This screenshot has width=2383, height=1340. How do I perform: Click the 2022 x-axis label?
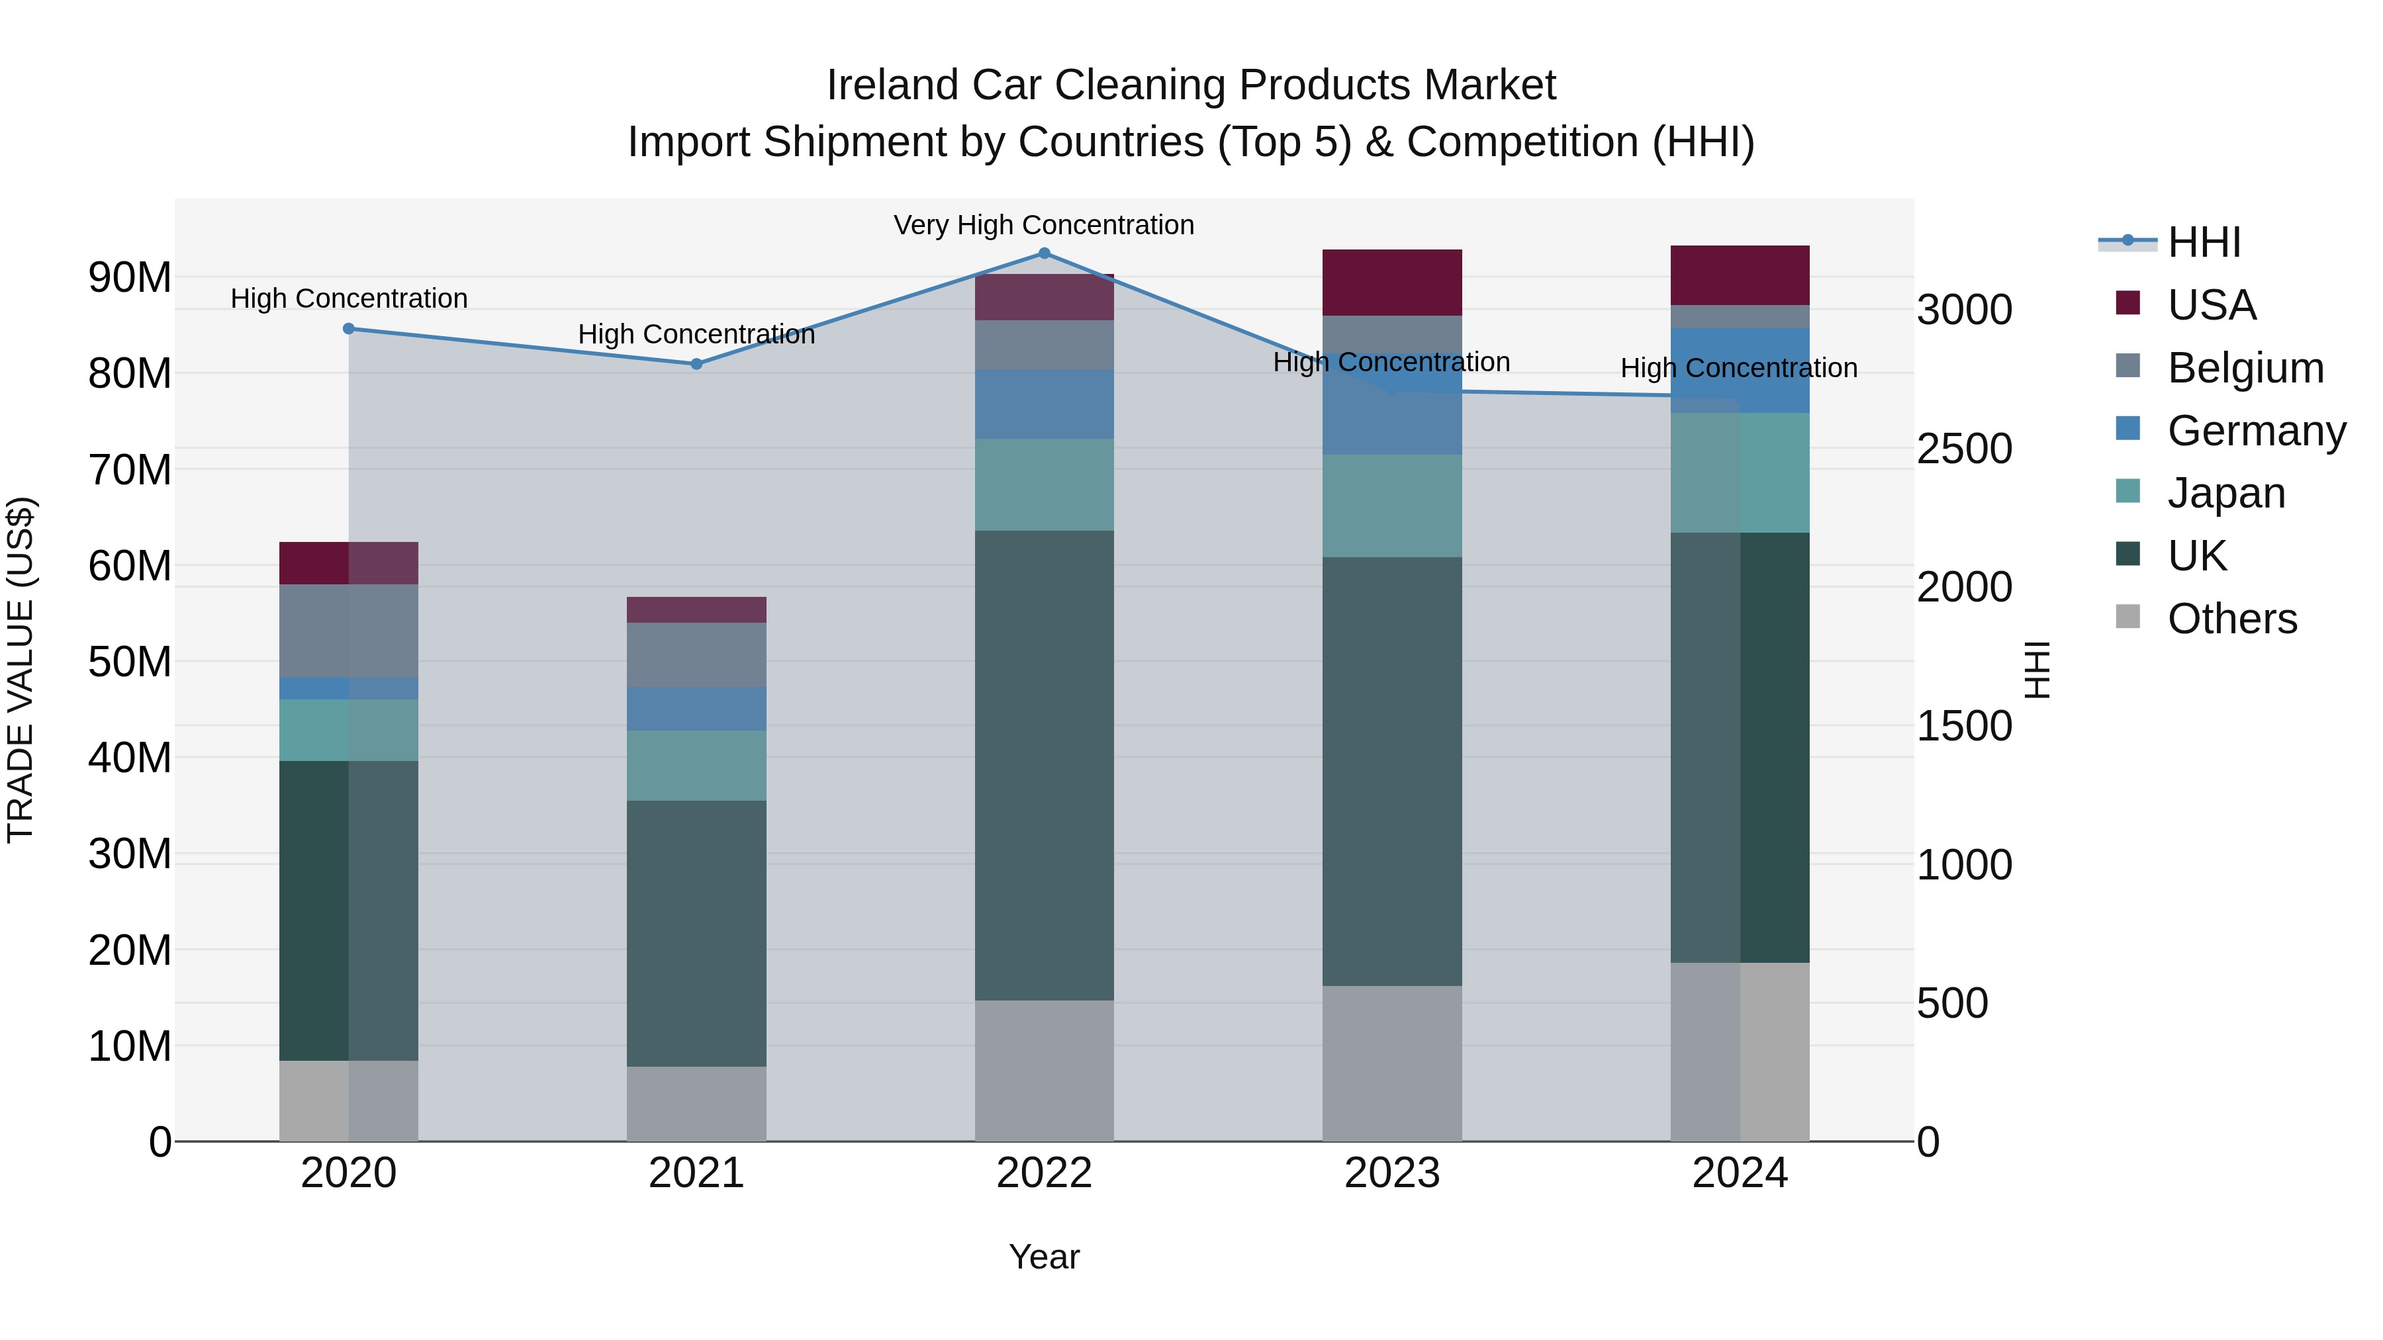click(1045, 1173)
